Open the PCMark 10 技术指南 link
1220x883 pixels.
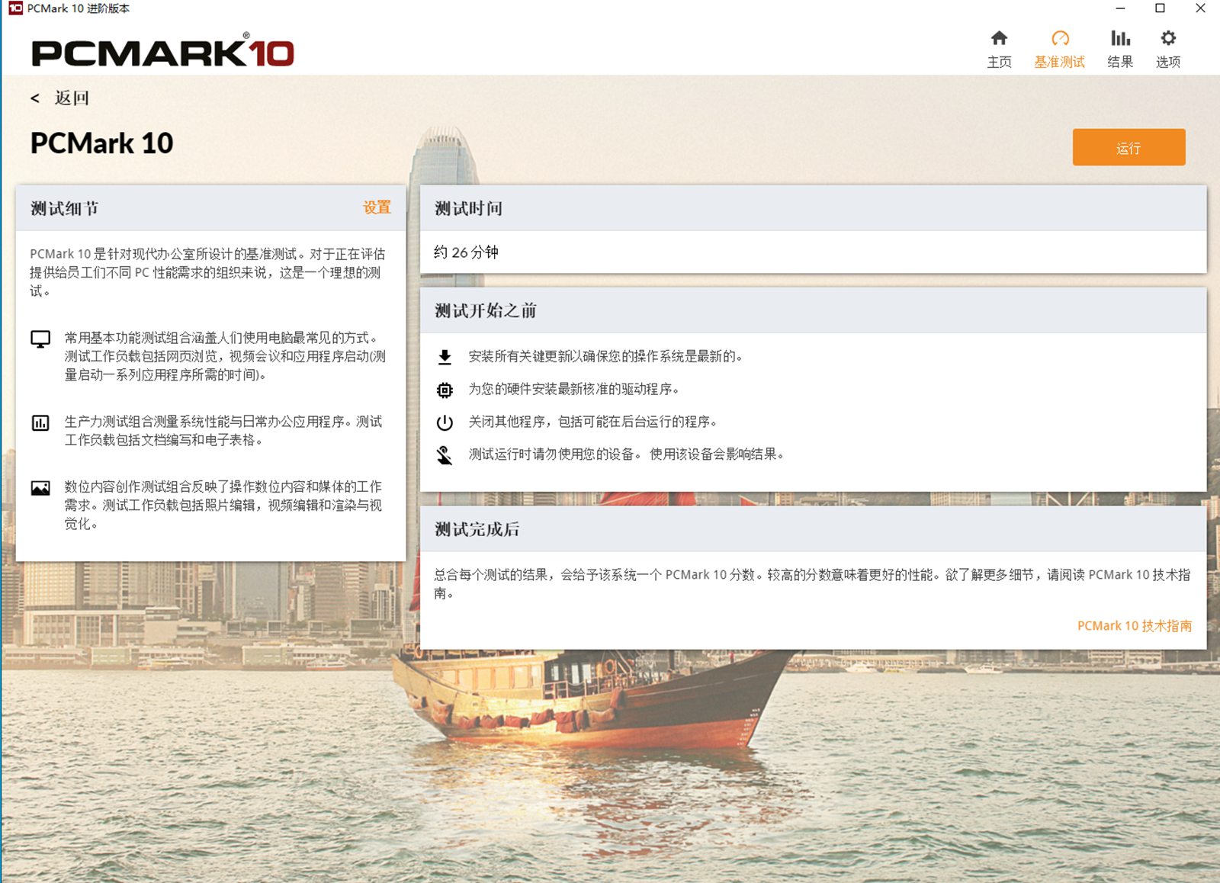(1134, 626)
